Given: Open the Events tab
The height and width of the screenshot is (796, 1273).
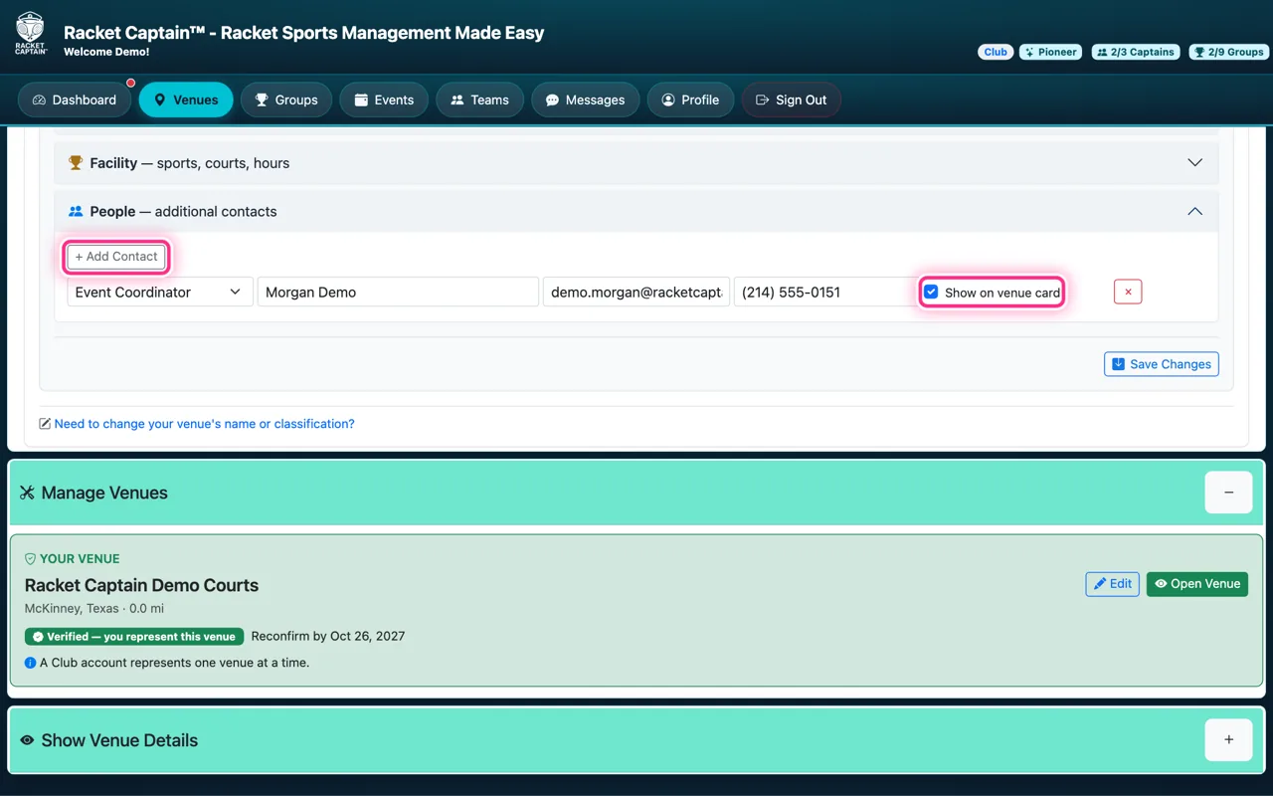Looking at the screenshot, I should pos(384,99).
